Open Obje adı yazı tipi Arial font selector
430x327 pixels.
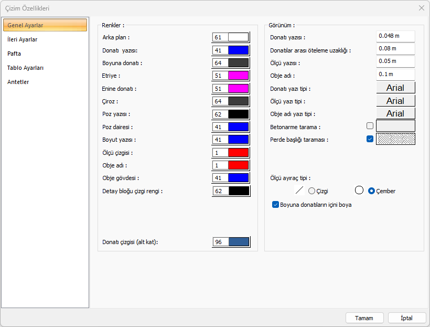(395, 113)
